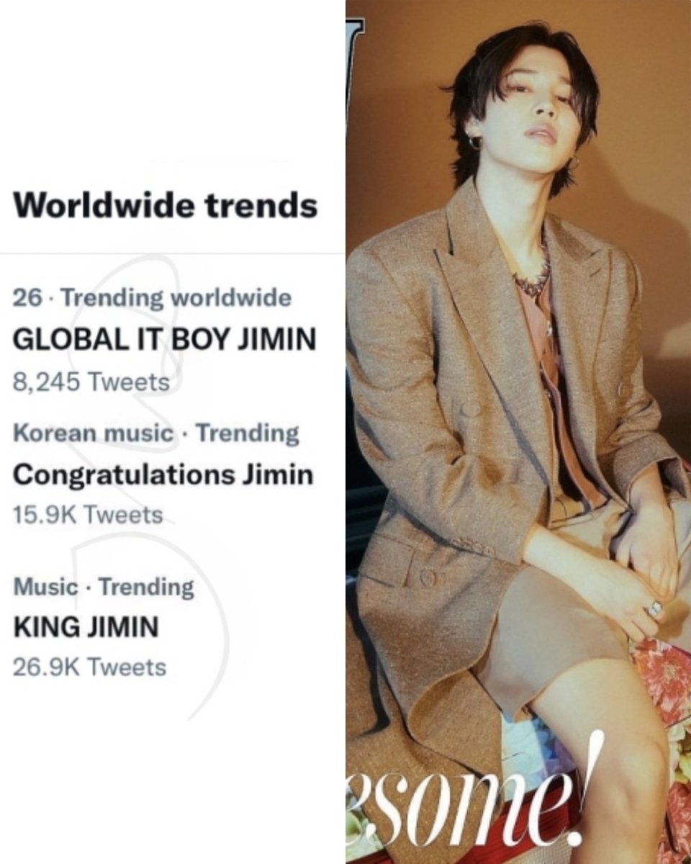Click the Korean music · Trending label
The image size is (691, 864).
click(x=156, y=433)
